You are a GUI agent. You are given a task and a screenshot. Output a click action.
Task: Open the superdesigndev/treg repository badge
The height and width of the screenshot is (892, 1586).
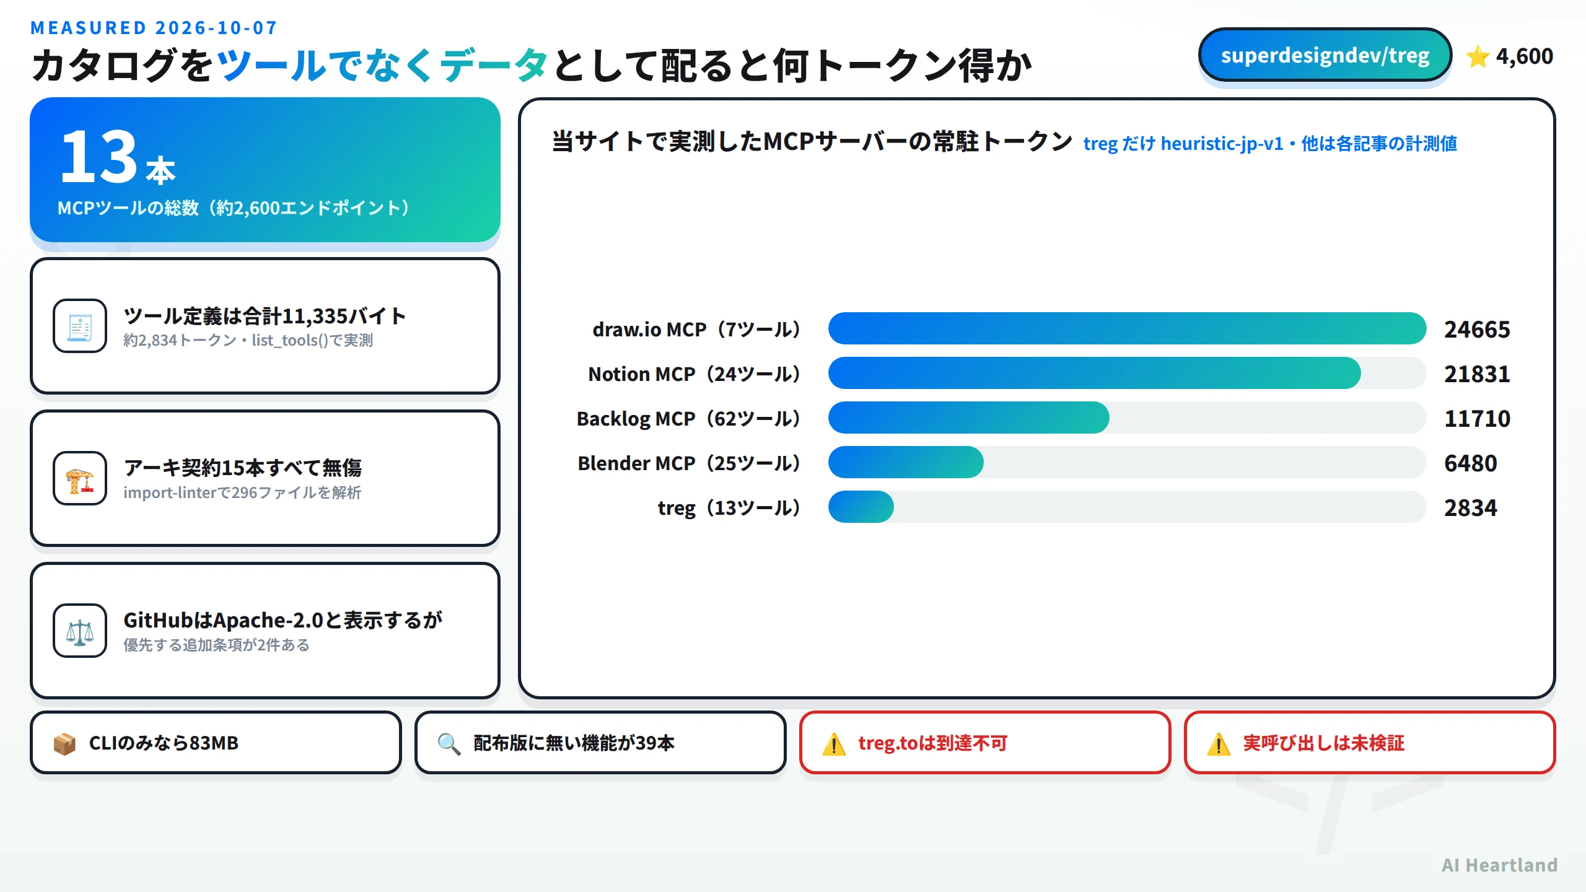[x=1325, y=55]
